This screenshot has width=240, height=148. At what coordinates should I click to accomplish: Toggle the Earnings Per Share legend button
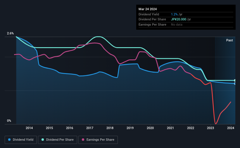pyautogui.click(x=98, y=140)
